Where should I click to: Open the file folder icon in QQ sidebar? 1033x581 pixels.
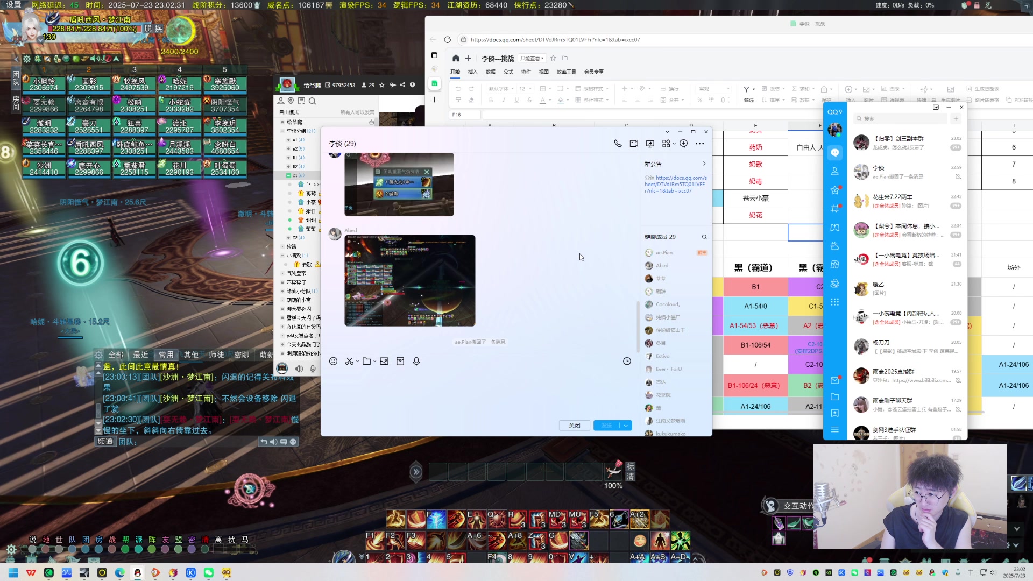point(835,397)
